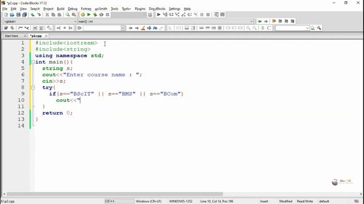Click the Windows (CR+LF) status entry
Viewport: 364px width, 204px height.
148,201
